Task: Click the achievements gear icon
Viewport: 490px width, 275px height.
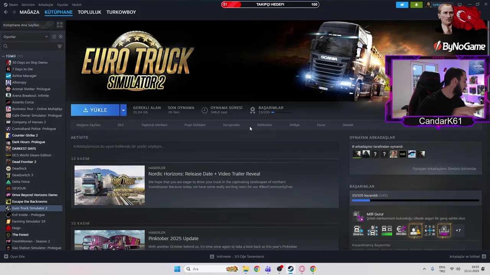Action: 253,110
